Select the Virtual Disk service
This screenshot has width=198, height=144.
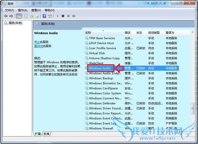tap(131, 53)
